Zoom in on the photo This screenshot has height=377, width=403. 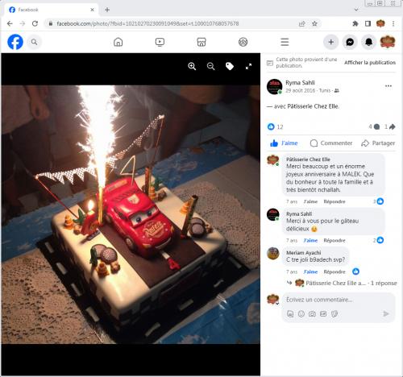pyautogui.click(x=192, y=66)
